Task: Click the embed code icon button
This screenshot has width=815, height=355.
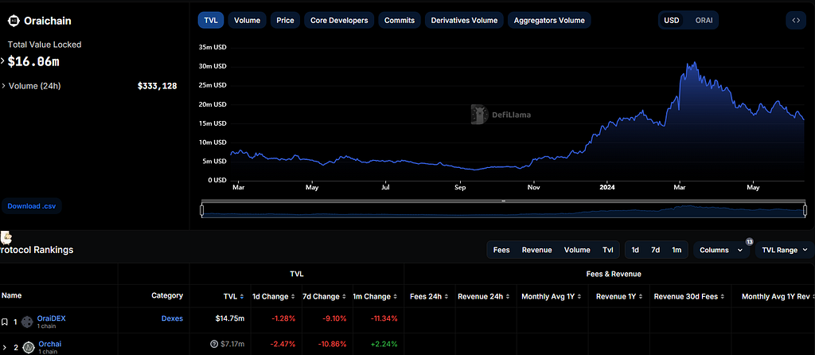Action: [x=795, y=20]
